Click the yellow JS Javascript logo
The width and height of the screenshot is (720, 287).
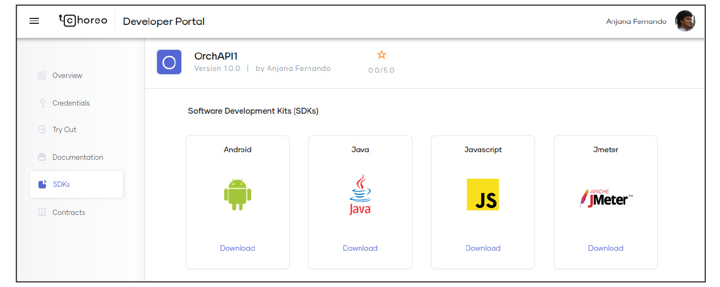tap(483, 195)
